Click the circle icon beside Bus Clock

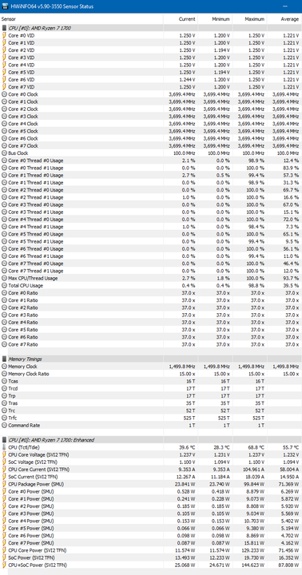[x=5, y=153]
